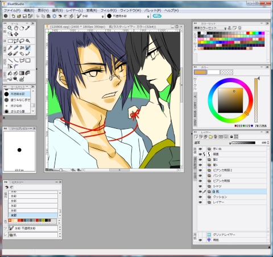The image size is (273, 257).
Task: Hide the パンツ layer eye
Action: point(200,176)
